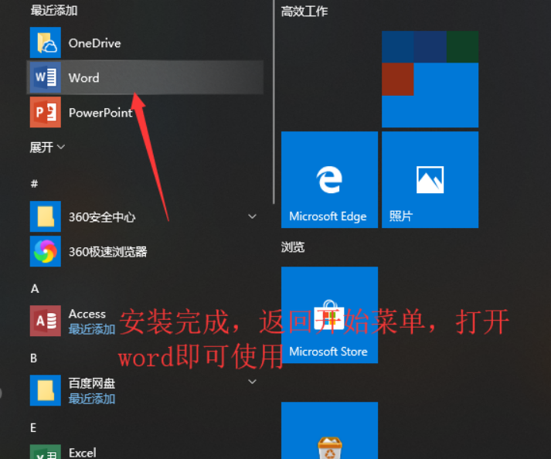Open 360极速浏览器 colorful browser icon
551x459 pixels.
(x=46, y=251)
